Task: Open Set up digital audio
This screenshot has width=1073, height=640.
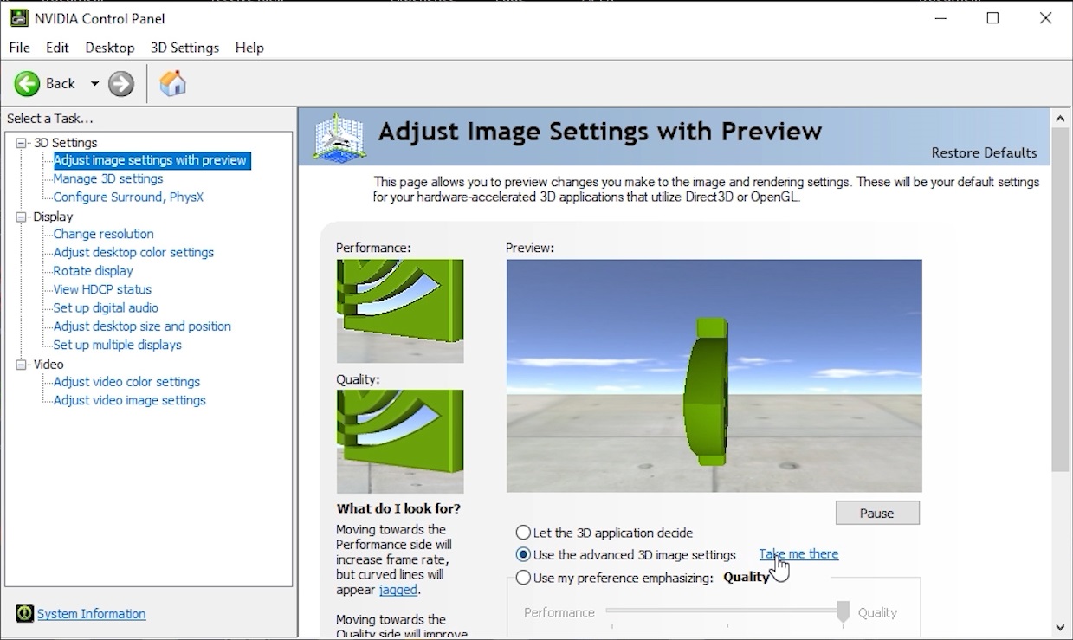Action: click(x=106, y=307)
